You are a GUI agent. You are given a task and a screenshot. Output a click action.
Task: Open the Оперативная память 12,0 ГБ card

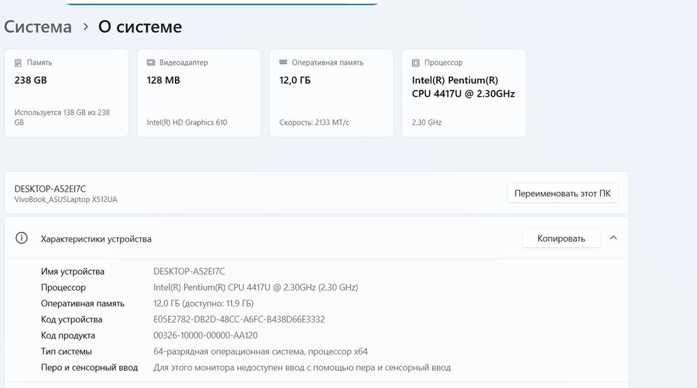pos(331,93)
